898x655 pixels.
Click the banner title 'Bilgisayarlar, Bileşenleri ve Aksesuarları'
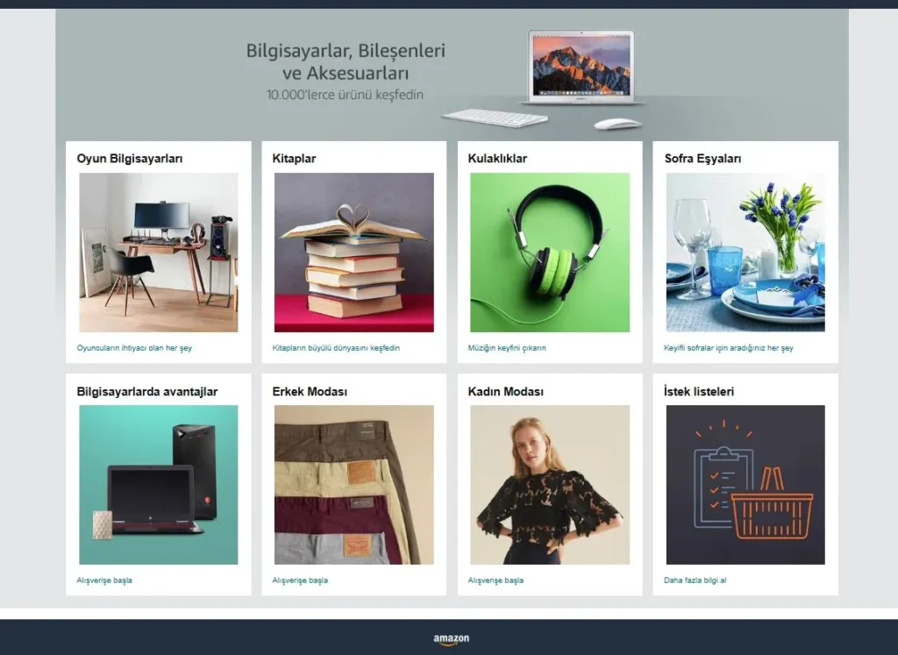346,61
